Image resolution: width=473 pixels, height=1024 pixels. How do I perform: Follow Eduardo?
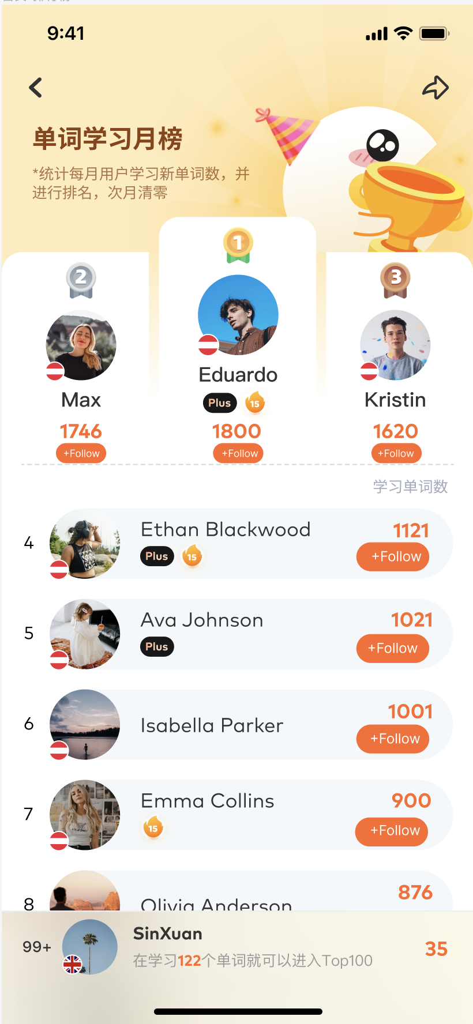[x=238, y=453]
